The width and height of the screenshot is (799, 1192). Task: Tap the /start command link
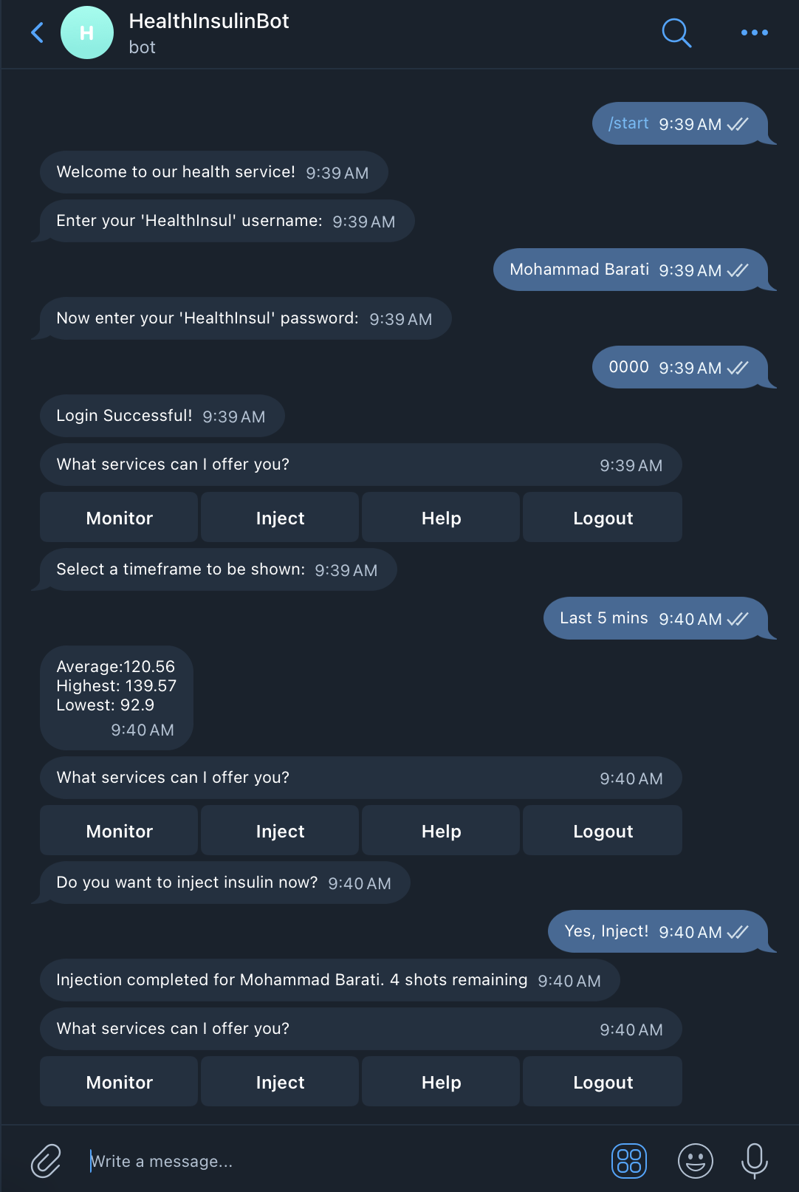pyautogui.click(x=627, y=123)
